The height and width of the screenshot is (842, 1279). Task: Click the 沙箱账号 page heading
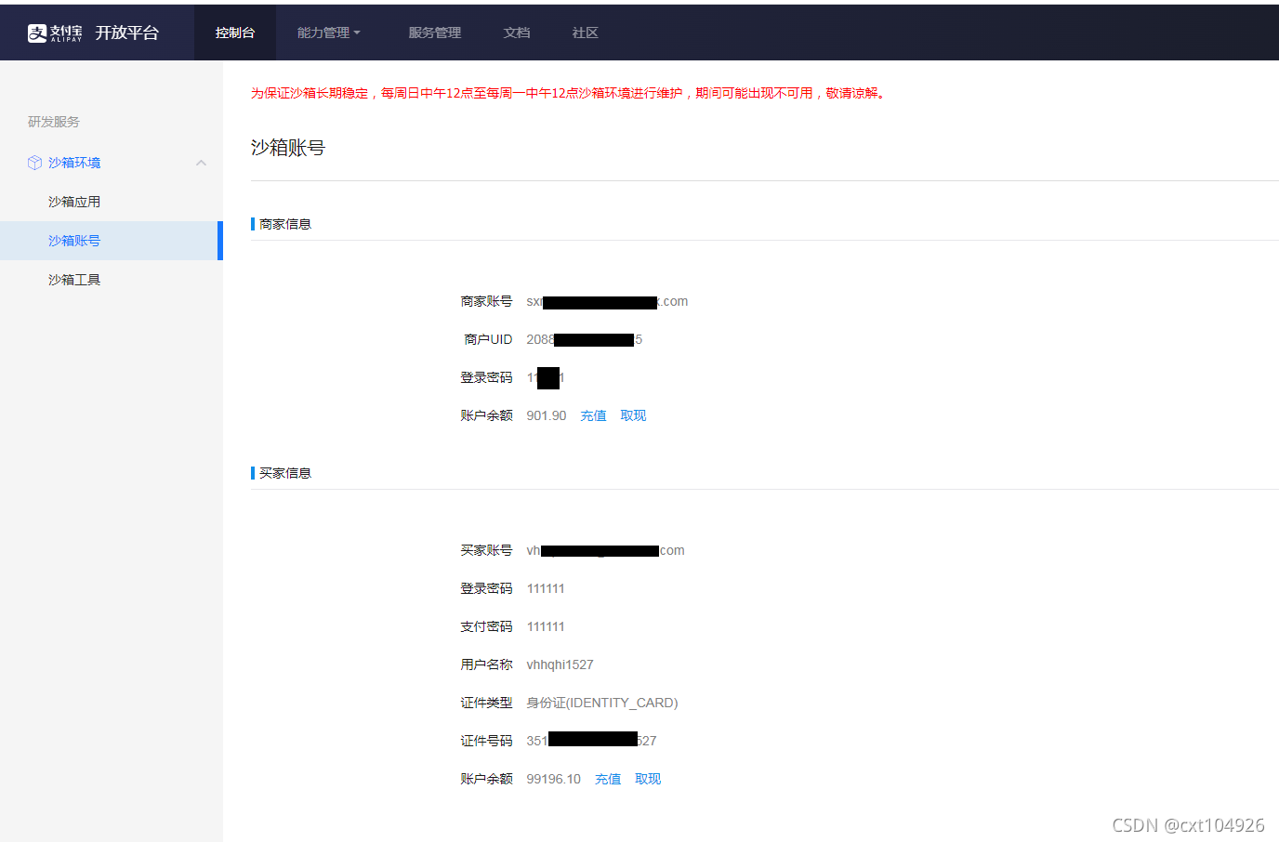(288, 148)
